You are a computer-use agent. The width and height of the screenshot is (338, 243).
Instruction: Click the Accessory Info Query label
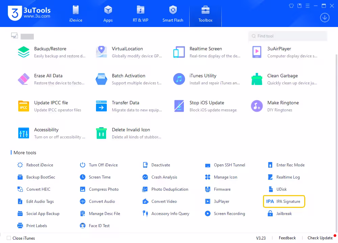point(170,214)
